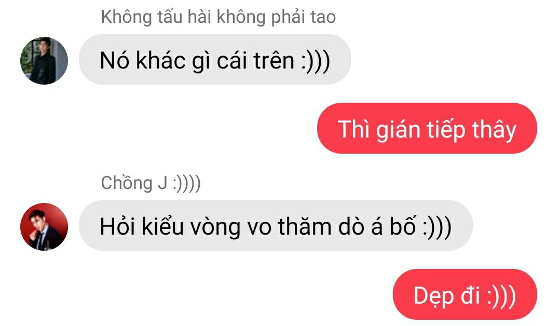
Task: Tap the "Nó khác gì cái trên :)))" bubble
Action: click(215, 59)
